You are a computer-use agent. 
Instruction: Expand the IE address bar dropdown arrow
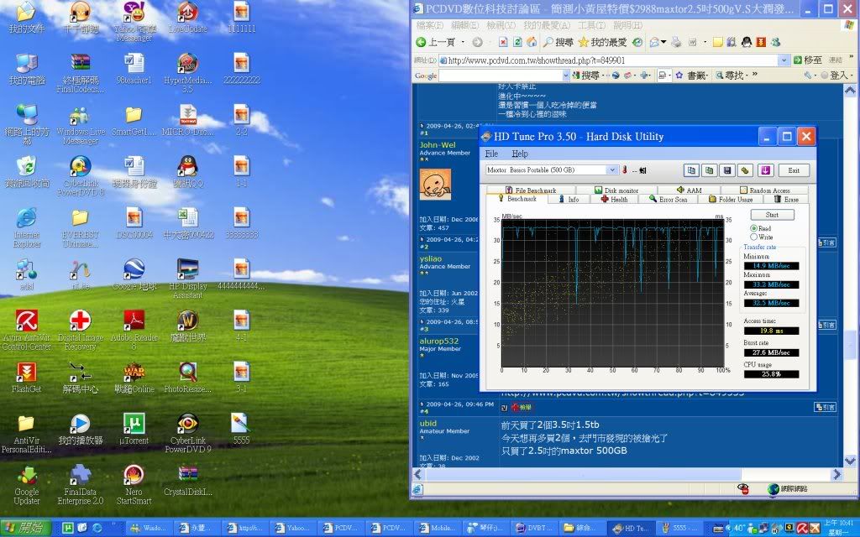pyautogui.click(x=784, y=60)
